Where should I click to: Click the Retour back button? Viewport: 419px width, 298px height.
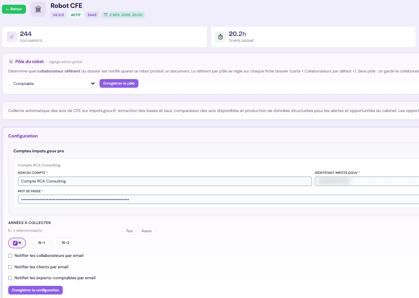[14, 9]
